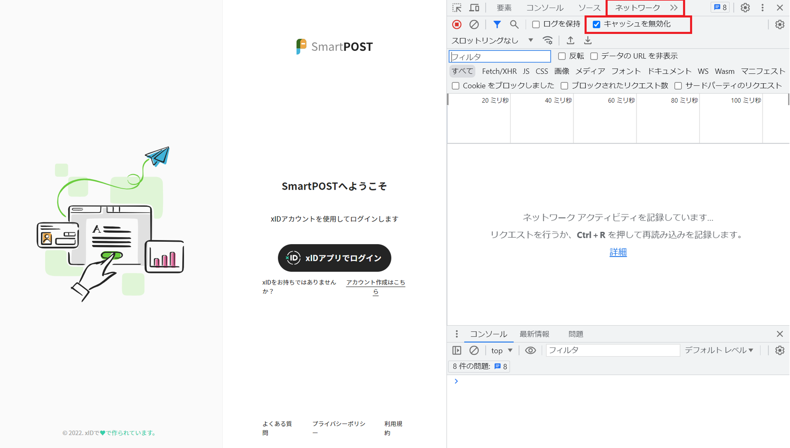Open the 8 issues badge

(720, 7)
